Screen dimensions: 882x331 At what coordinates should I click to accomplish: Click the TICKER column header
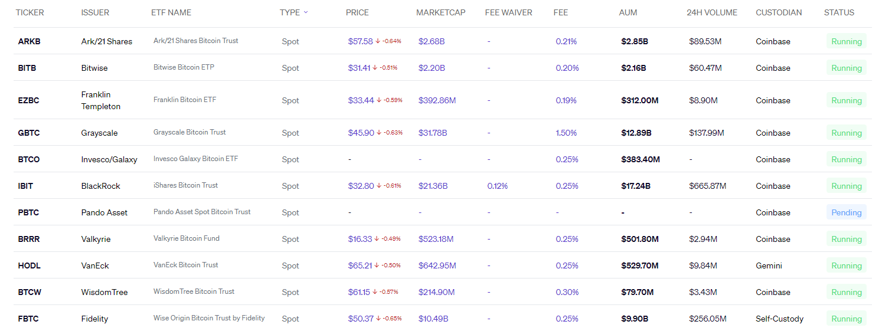tap(30, 12)
